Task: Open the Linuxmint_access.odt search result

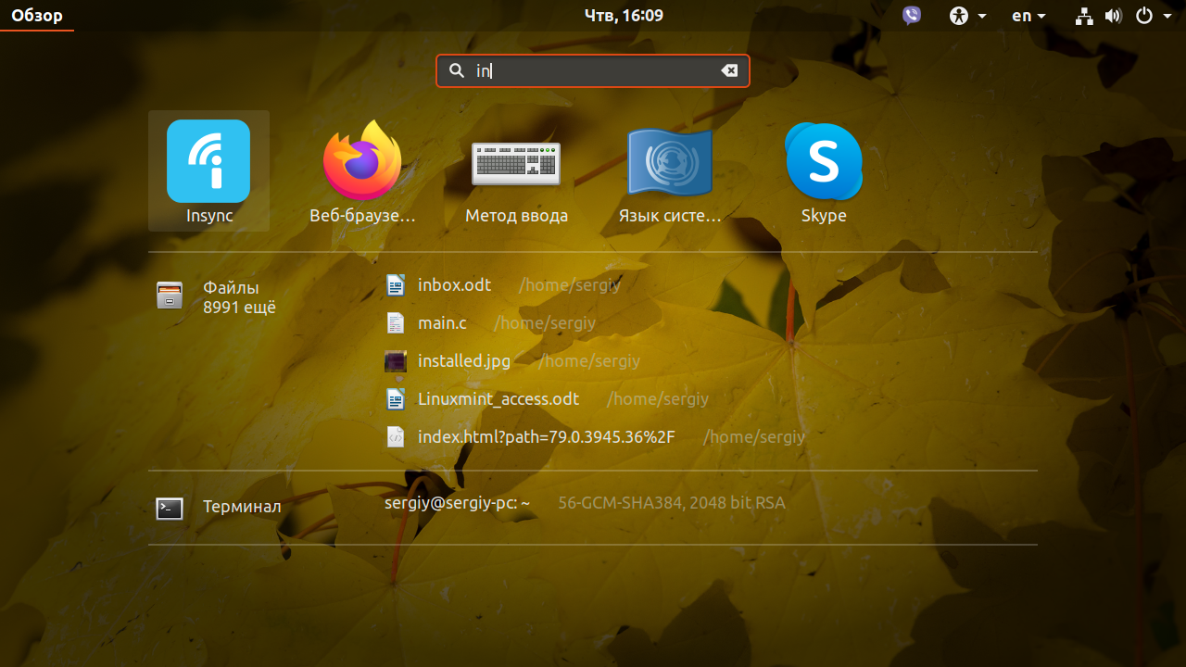Action: (x=498, y=399)
